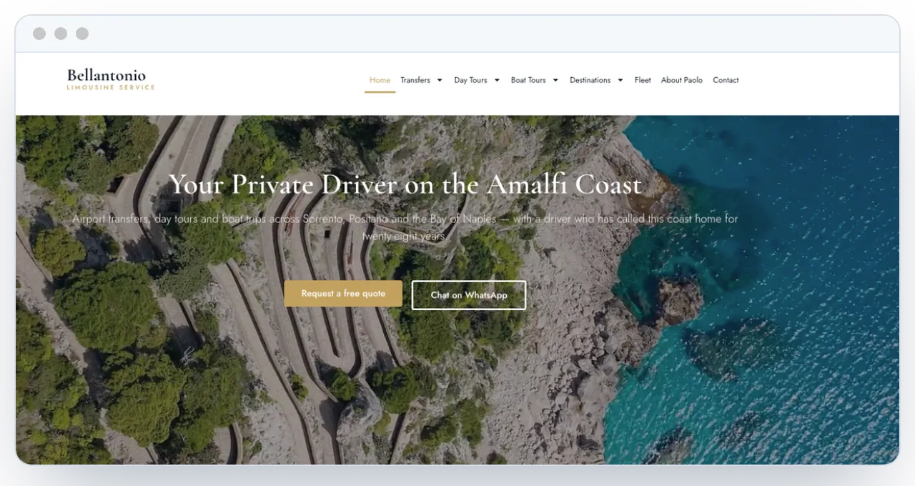Click the first gray window control dot
915x486 pixels.
tap(39, 34)
